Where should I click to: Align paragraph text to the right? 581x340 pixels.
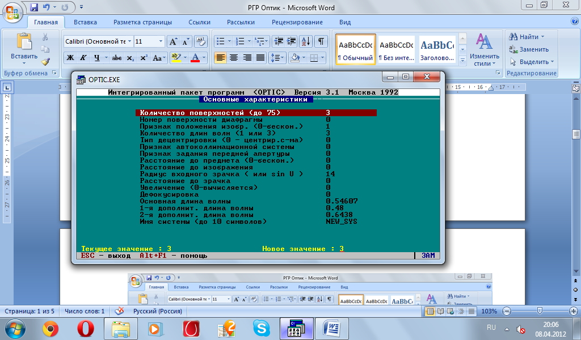pos(247,58)
